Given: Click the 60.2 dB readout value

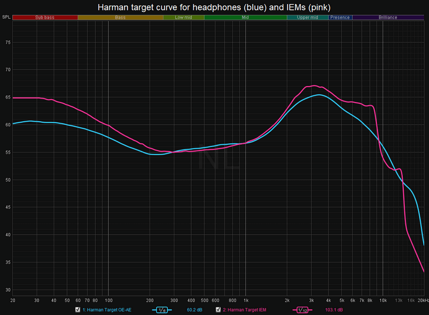Looking at the screenshot, I should (x=194, y=310).
